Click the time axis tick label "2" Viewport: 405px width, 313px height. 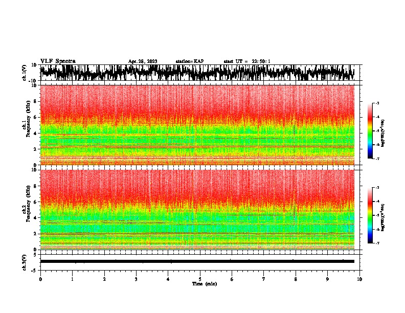104,279
